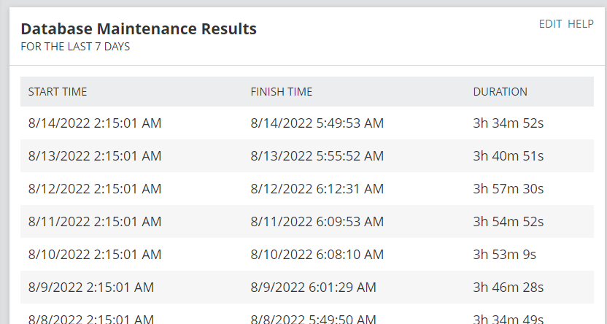Click the EDIT link

(550, 24)
